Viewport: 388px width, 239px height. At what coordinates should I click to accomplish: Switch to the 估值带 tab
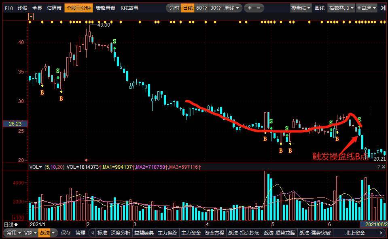(x=54, y=8)
